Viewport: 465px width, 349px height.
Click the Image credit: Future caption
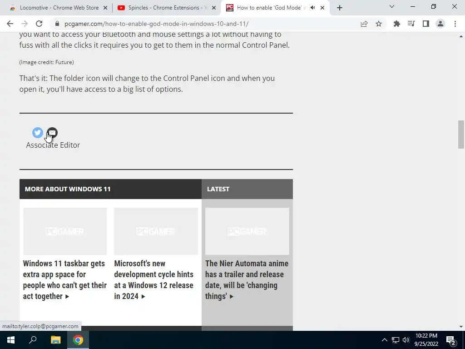(x=47, y=62)
